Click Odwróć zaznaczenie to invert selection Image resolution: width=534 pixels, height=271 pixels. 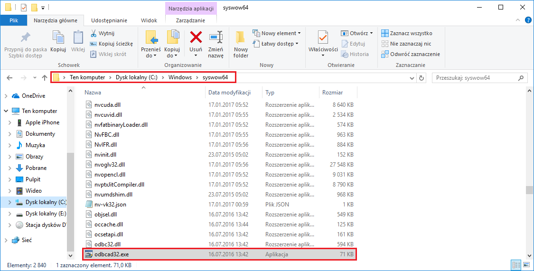click(x=411, y=54)
